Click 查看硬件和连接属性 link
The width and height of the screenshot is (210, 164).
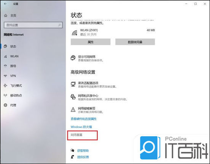coord(84,119)
